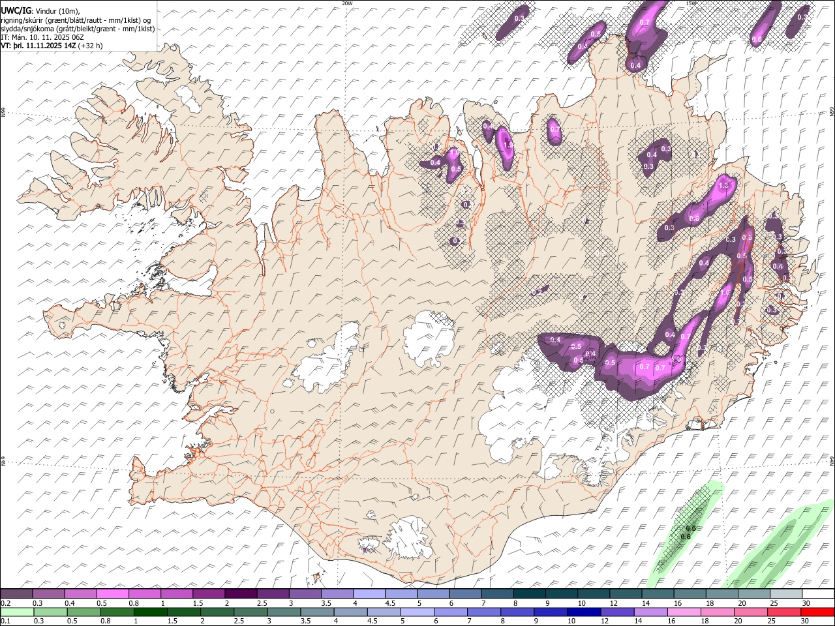Pick the snow scale swatch labeled 0.3

[48, 594]
